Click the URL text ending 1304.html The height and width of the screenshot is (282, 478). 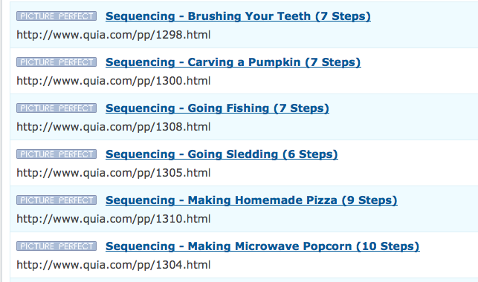pyautogui.click(x=114, y=265)
